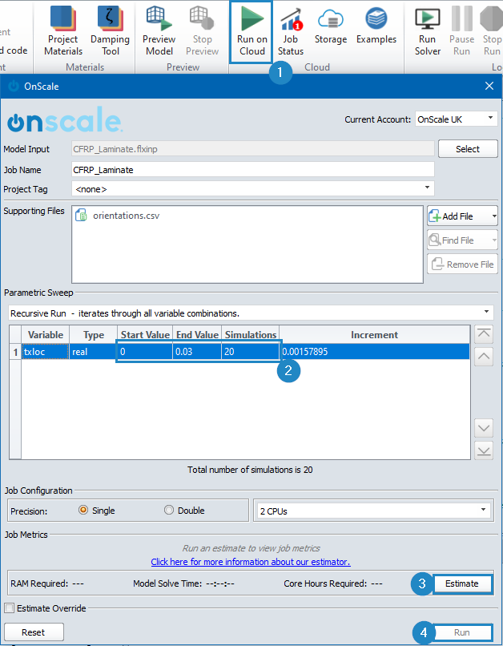Viewport: 503px width, 646px height.
Task: Click the Run button
Action: [x=462, y=632]
